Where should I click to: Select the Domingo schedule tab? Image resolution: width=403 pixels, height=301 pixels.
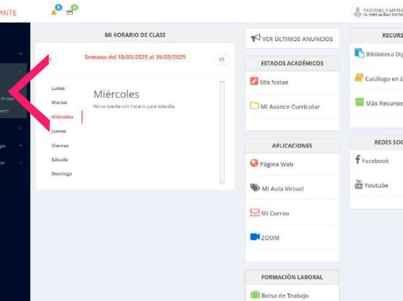(x=62, y=174)
